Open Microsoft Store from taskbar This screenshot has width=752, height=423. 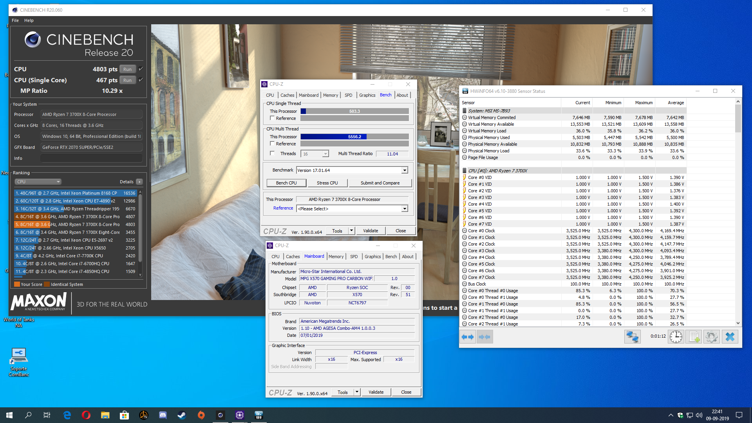(x=125, y=415)
